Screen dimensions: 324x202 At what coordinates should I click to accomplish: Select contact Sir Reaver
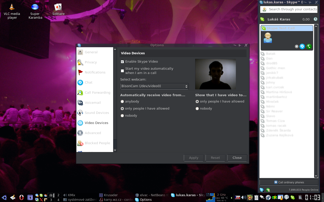coord(287,111)
